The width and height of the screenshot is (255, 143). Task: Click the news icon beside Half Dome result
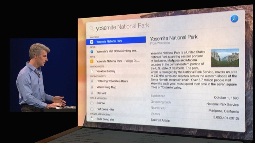pos(92,52)
